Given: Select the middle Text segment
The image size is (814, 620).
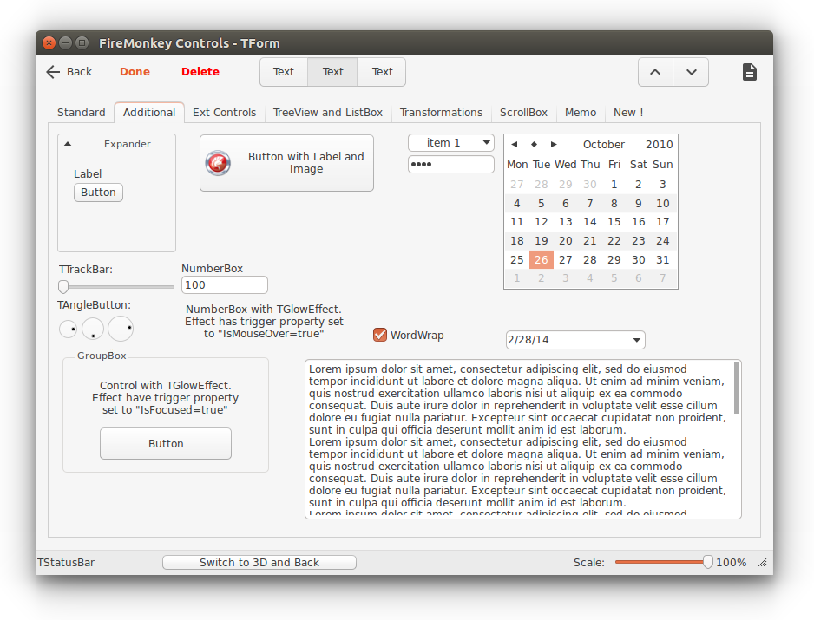Looking at the screenshot, I should (332, 72).
